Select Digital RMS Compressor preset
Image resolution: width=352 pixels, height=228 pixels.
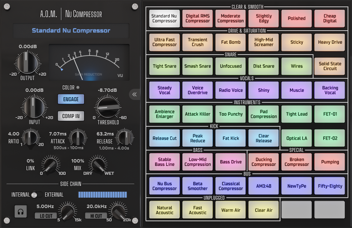[x=197, y=19]
